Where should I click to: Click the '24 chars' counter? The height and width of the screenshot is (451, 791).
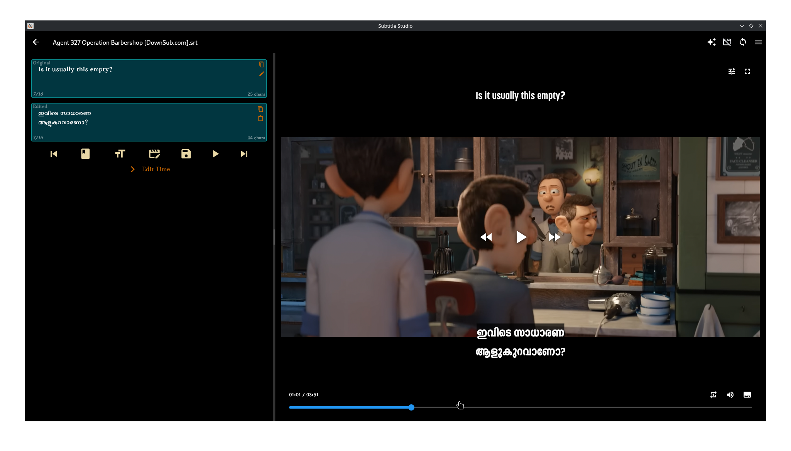click(x=256, y=138)
